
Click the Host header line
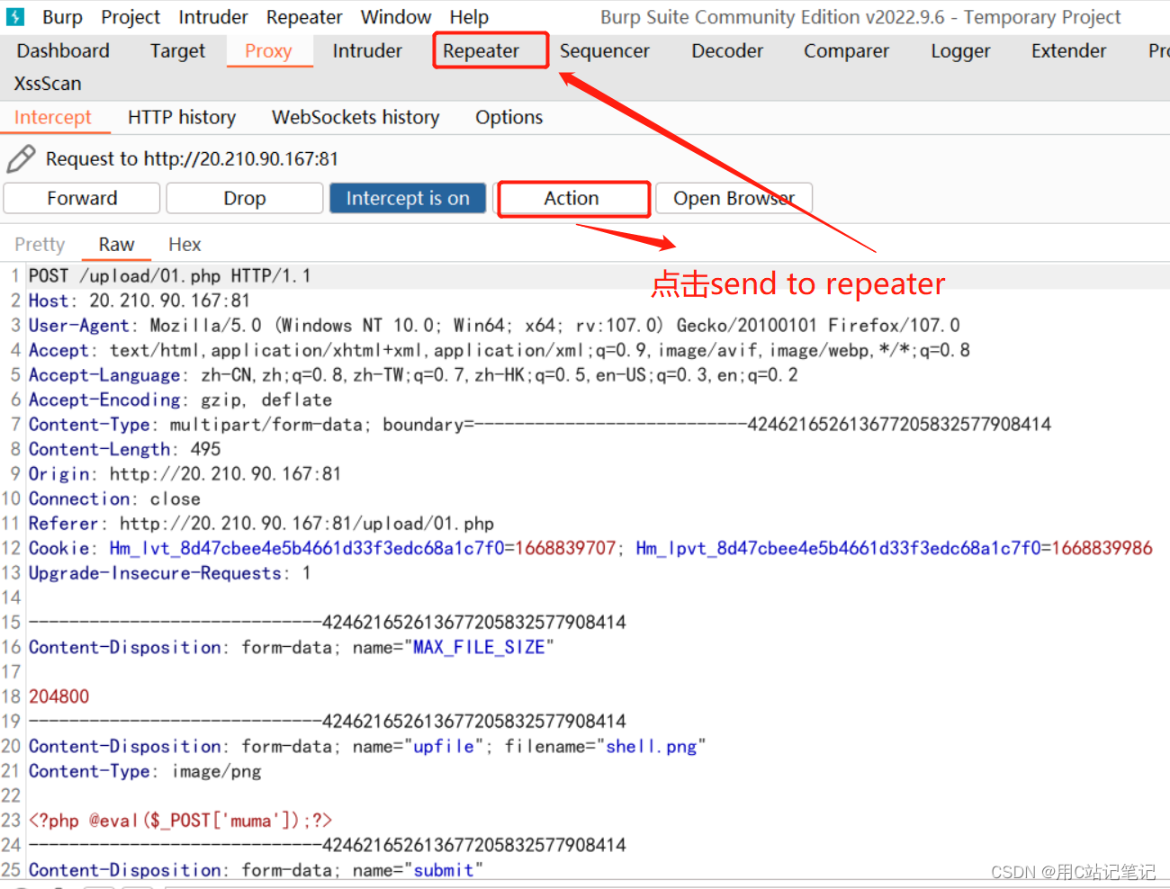pos(139,301)
